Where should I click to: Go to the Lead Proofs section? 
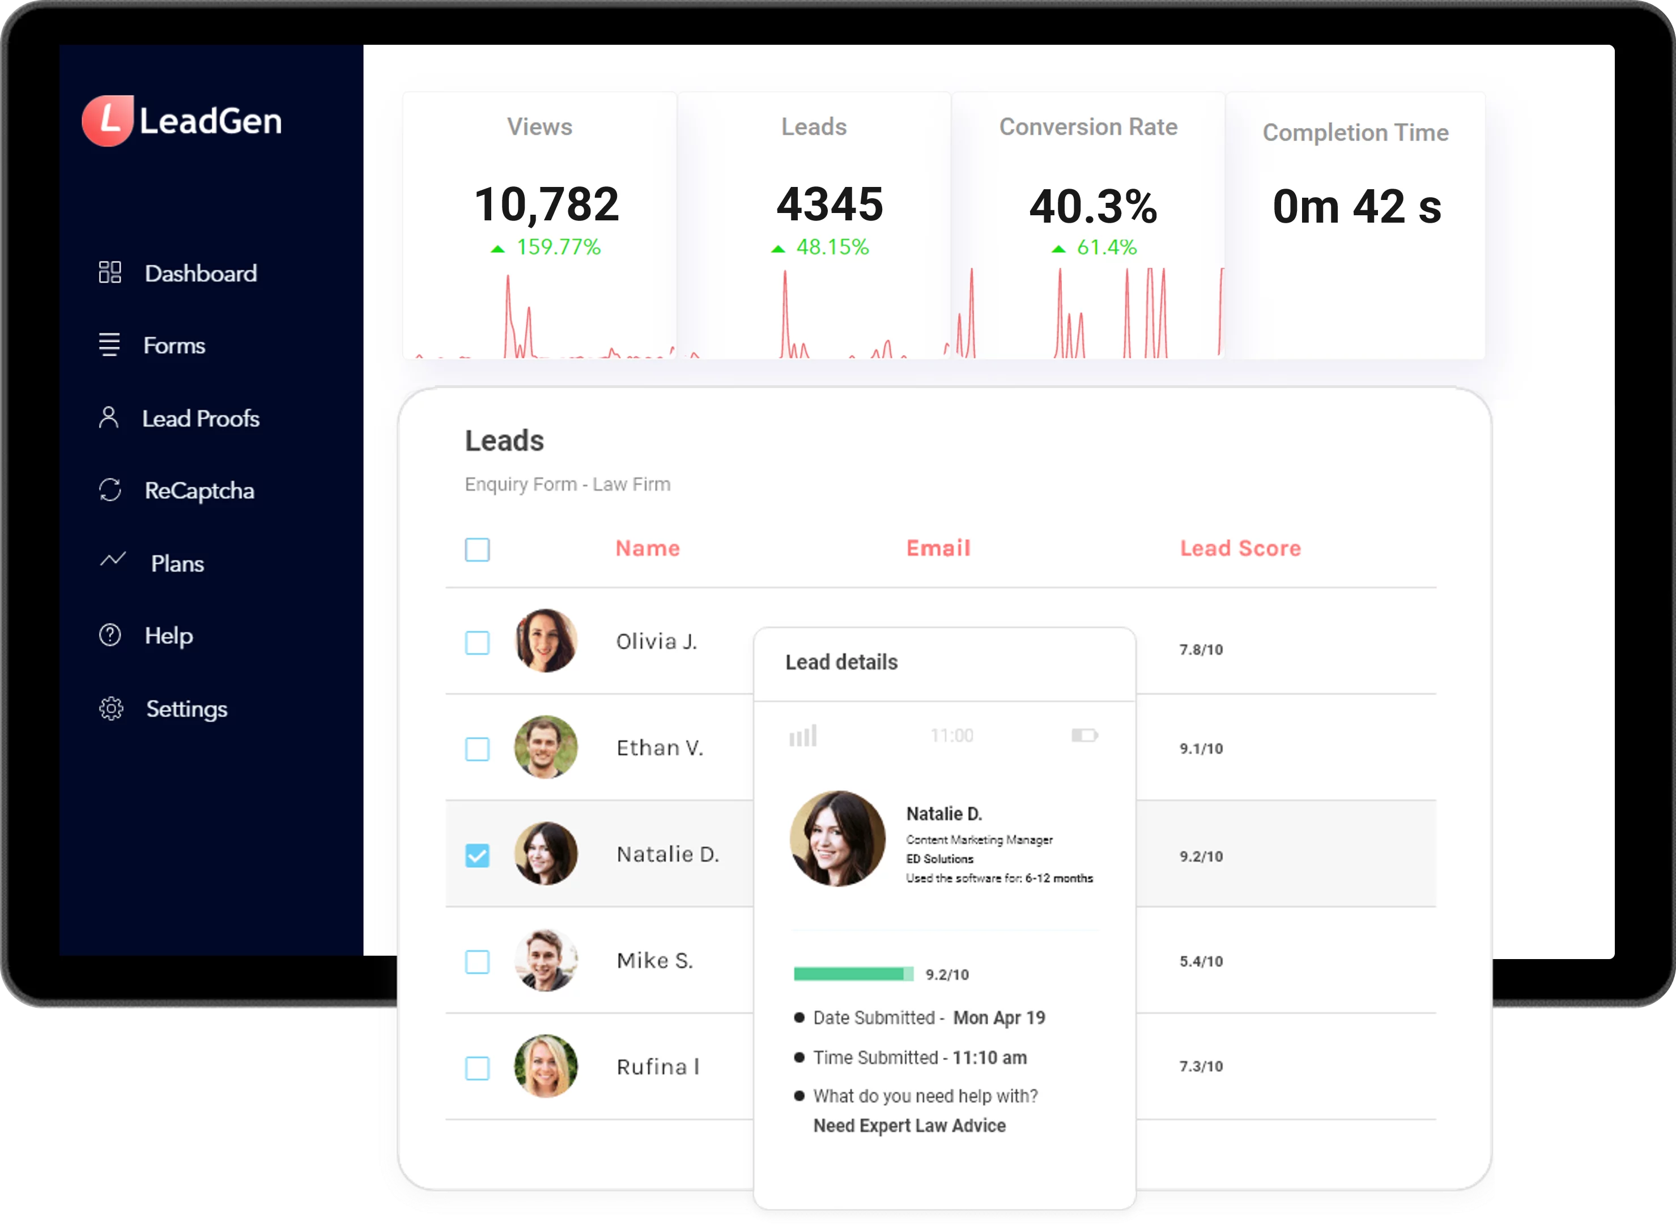[201, 419]
